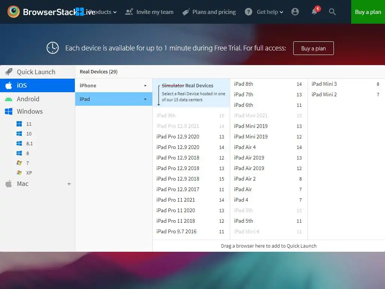The image size is (385, 289).
Task: Click the clock icon in trial banner
Action: pos(53,48)
